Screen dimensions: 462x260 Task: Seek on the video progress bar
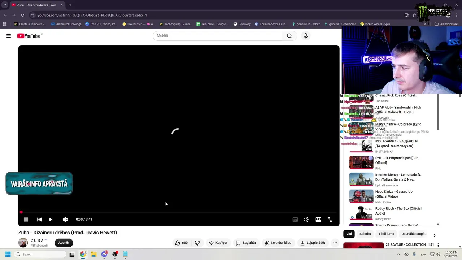179,212
